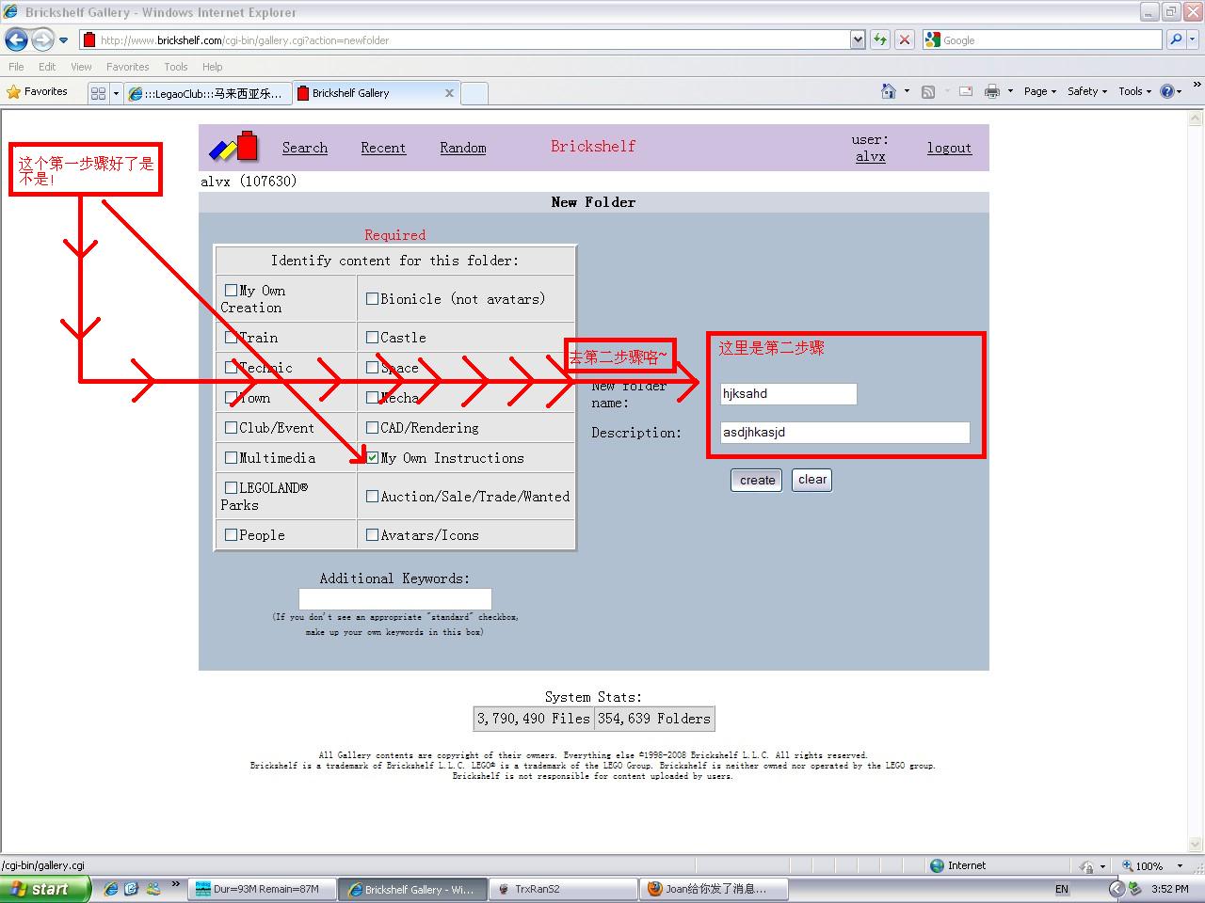Check the Bionicle (not avatars) checkbox
The height and width of the screenshot is (903, 1205).
click(x=373, y=299)
